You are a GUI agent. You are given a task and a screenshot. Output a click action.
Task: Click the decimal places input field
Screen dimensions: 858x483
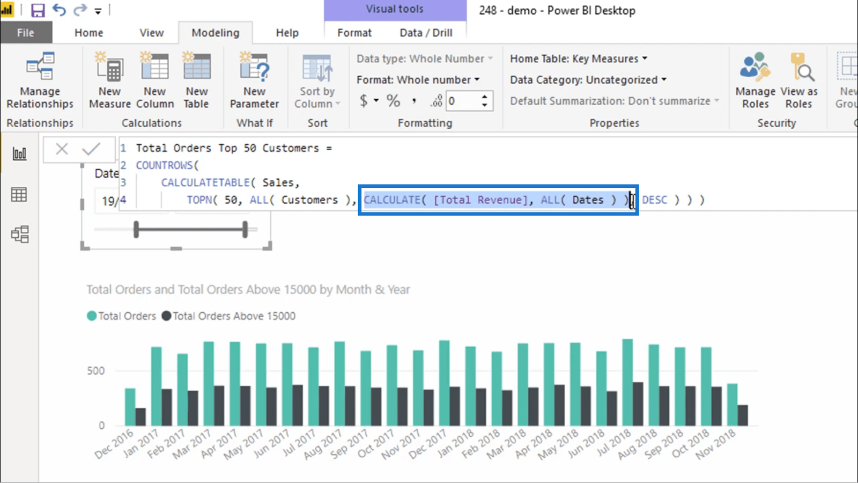tap(462, 101)
